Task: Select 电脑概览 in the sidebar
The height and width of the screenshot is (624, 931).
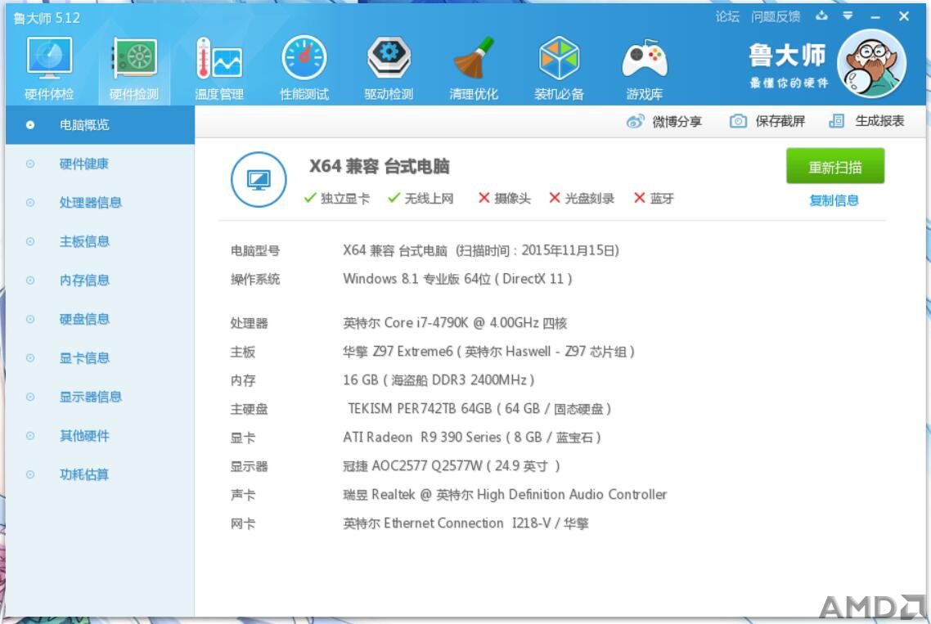Action: pos(100,124)
